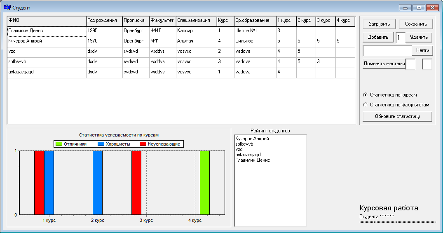Click the blue Хорошисты legend swatch
The width and height of the screenshot is (443, 233).
[x=101, y=144]
